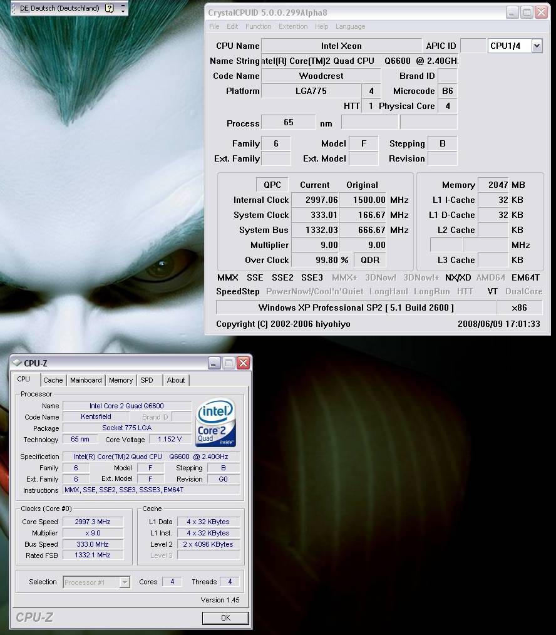Switch to the SPD tab in CPU-Z
Screen dimensions: 556x635
147,380
